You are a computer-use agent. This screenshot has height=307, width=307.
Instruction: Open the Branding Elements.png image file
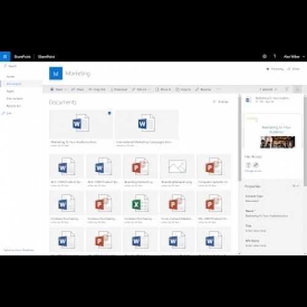[177, 171]
